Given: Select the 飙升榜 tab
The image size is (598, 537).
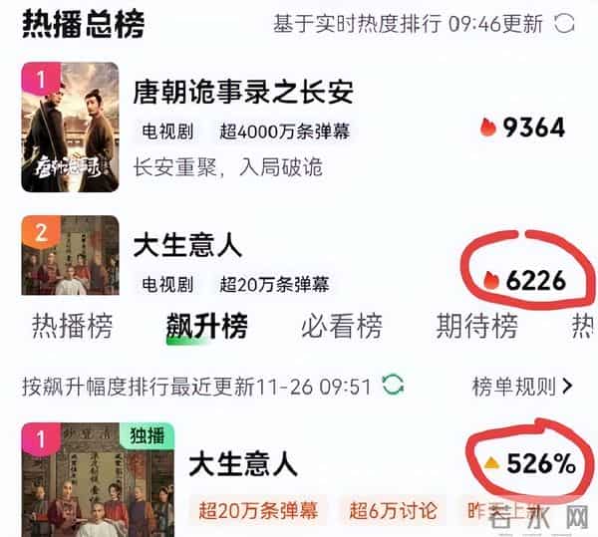Looking at the screenshot, I should [x=206, y=326].
